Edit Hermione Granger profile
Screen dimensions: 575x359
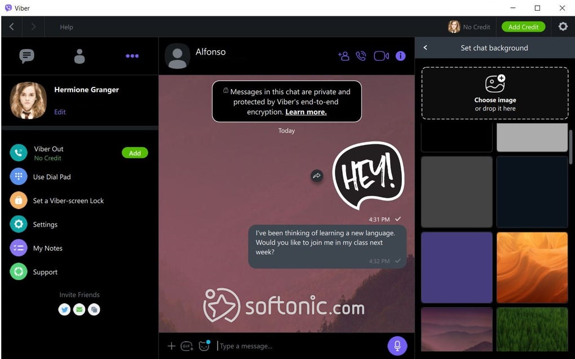click(60, 112)
